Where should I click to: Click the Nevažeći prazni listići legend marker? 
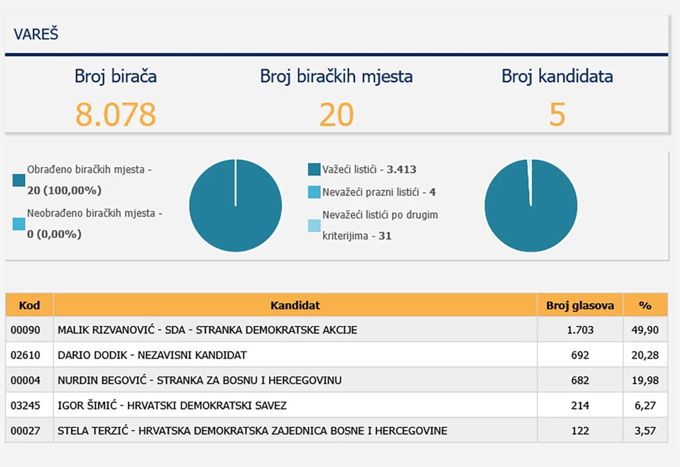[x=313, y=192]
